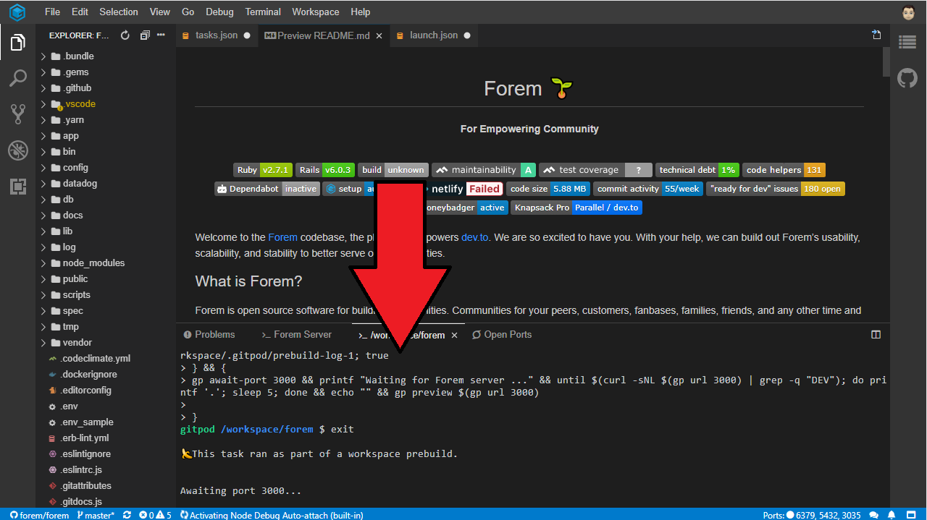Screen dimensions: 927x520
Task: Toggle the bottom panel maximize icon
Action: pos(876,335)
